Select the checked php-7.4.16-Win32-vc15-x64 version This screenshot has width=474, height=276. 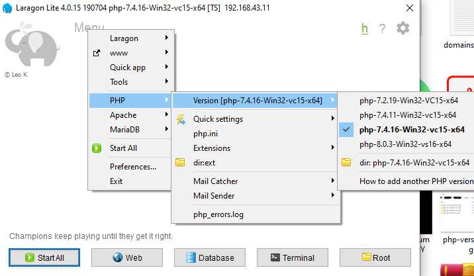coord(412,129)
